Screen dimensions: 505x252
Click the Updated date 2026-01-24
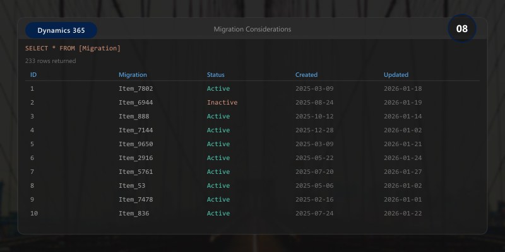pyautogui.click(x=403, y=157)
